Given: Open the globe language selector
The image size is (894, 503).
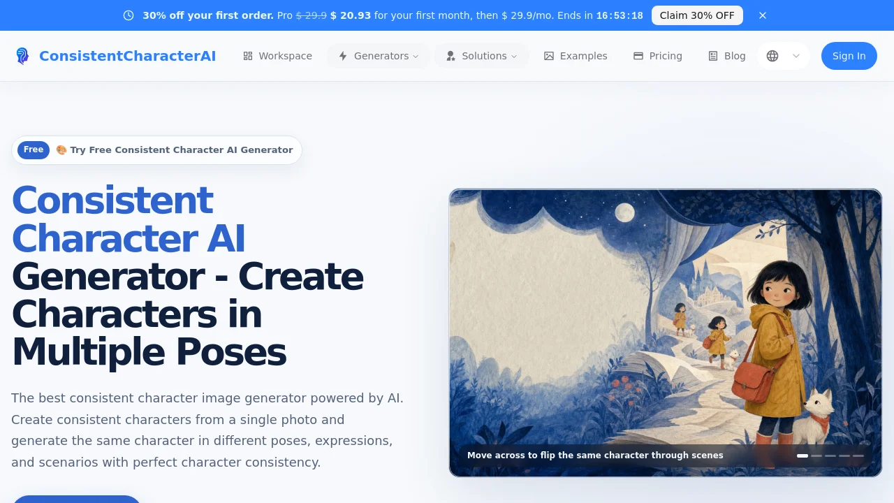Looking at the screenshot, I should [x=783, y=56].
